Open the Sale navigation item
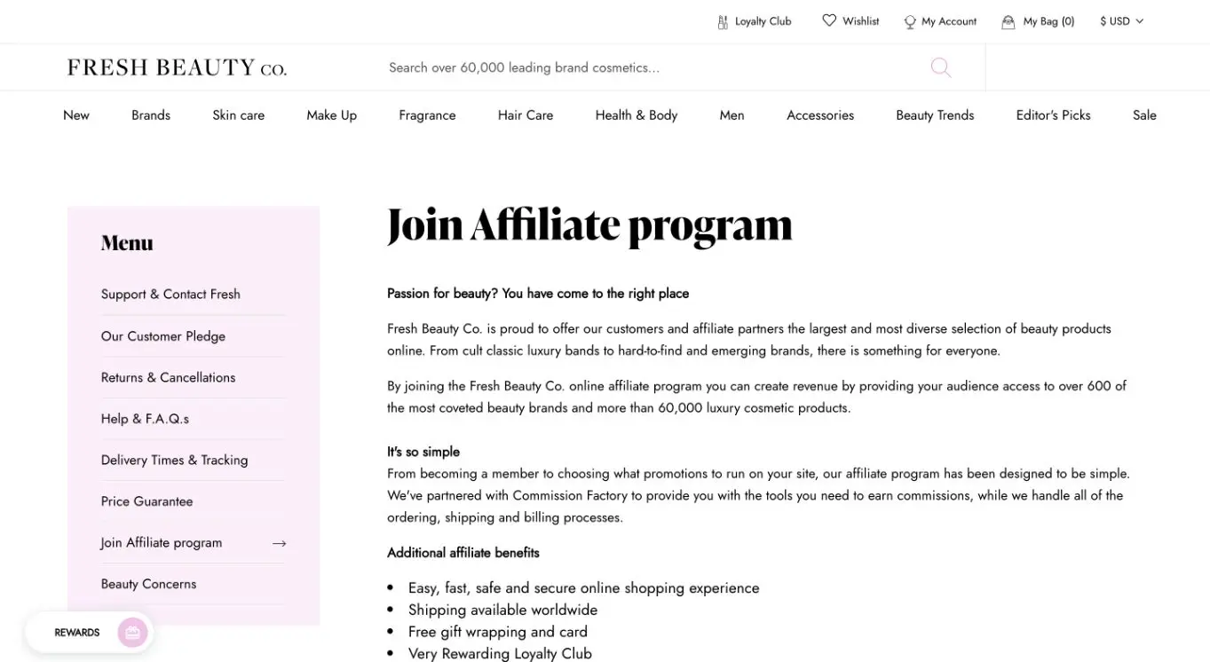The image size is (1210, 662). (1144, 115)
